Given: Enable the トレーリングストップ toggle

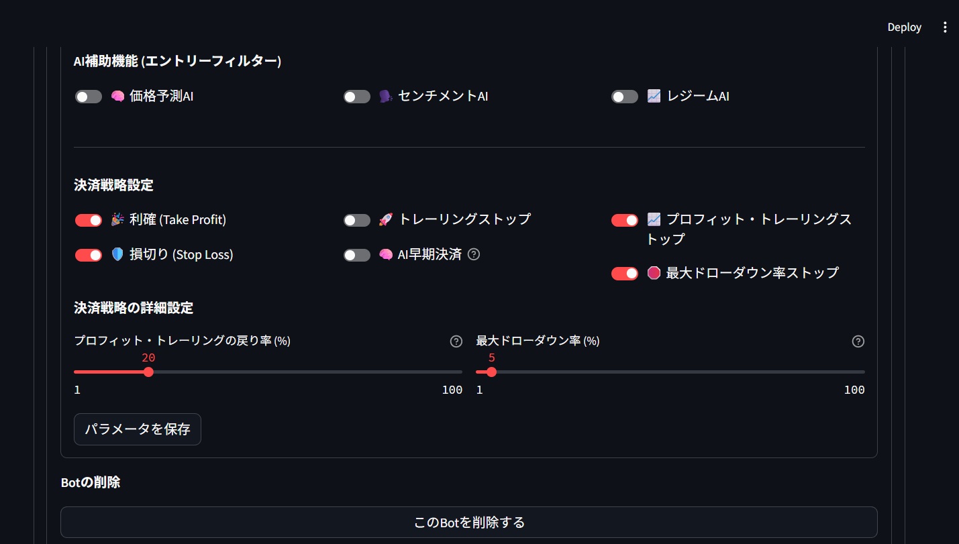Looking at the screenshot, I should pyautogui.click(x=357, y=220).
